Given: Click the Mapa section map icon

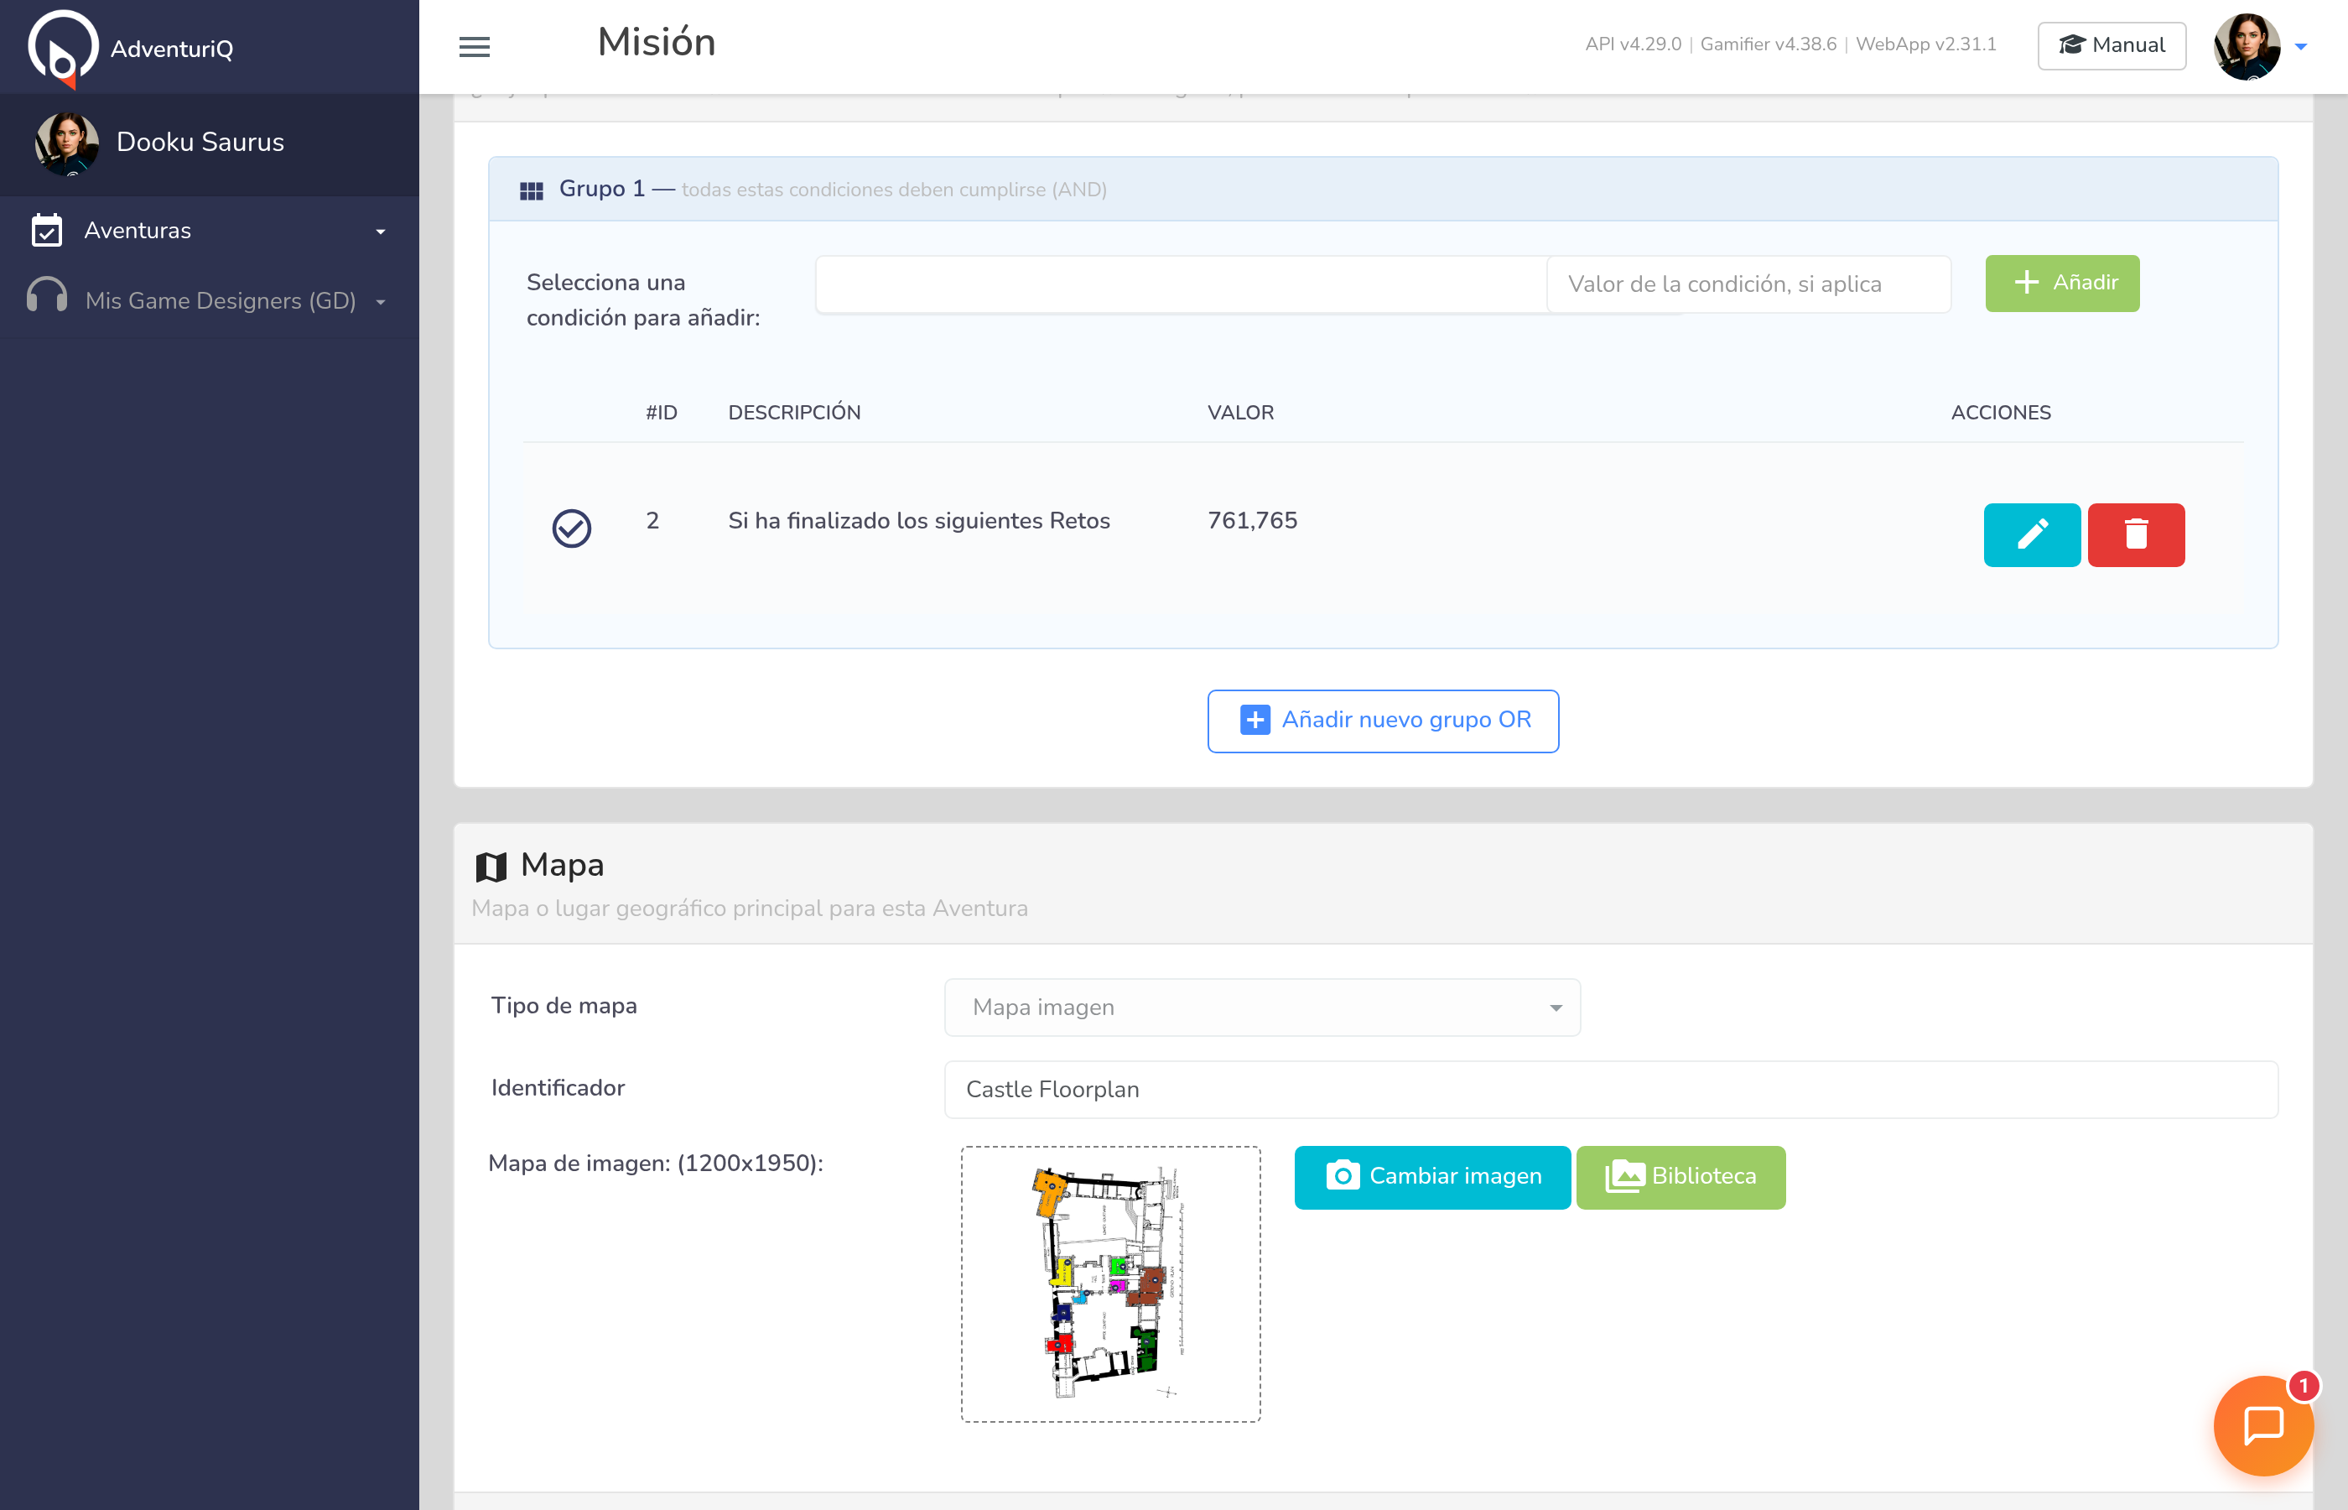Looking at the screenshot, I should tap(491, 866).
